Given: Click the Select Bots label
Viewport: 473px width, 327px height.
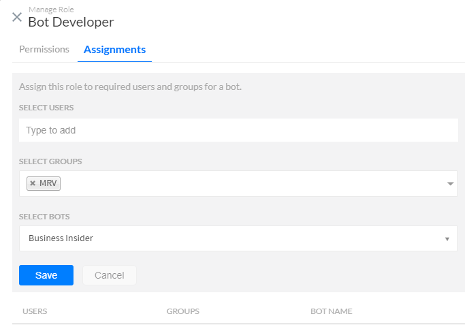Looking at the screenshot, I should coord(44,217).
